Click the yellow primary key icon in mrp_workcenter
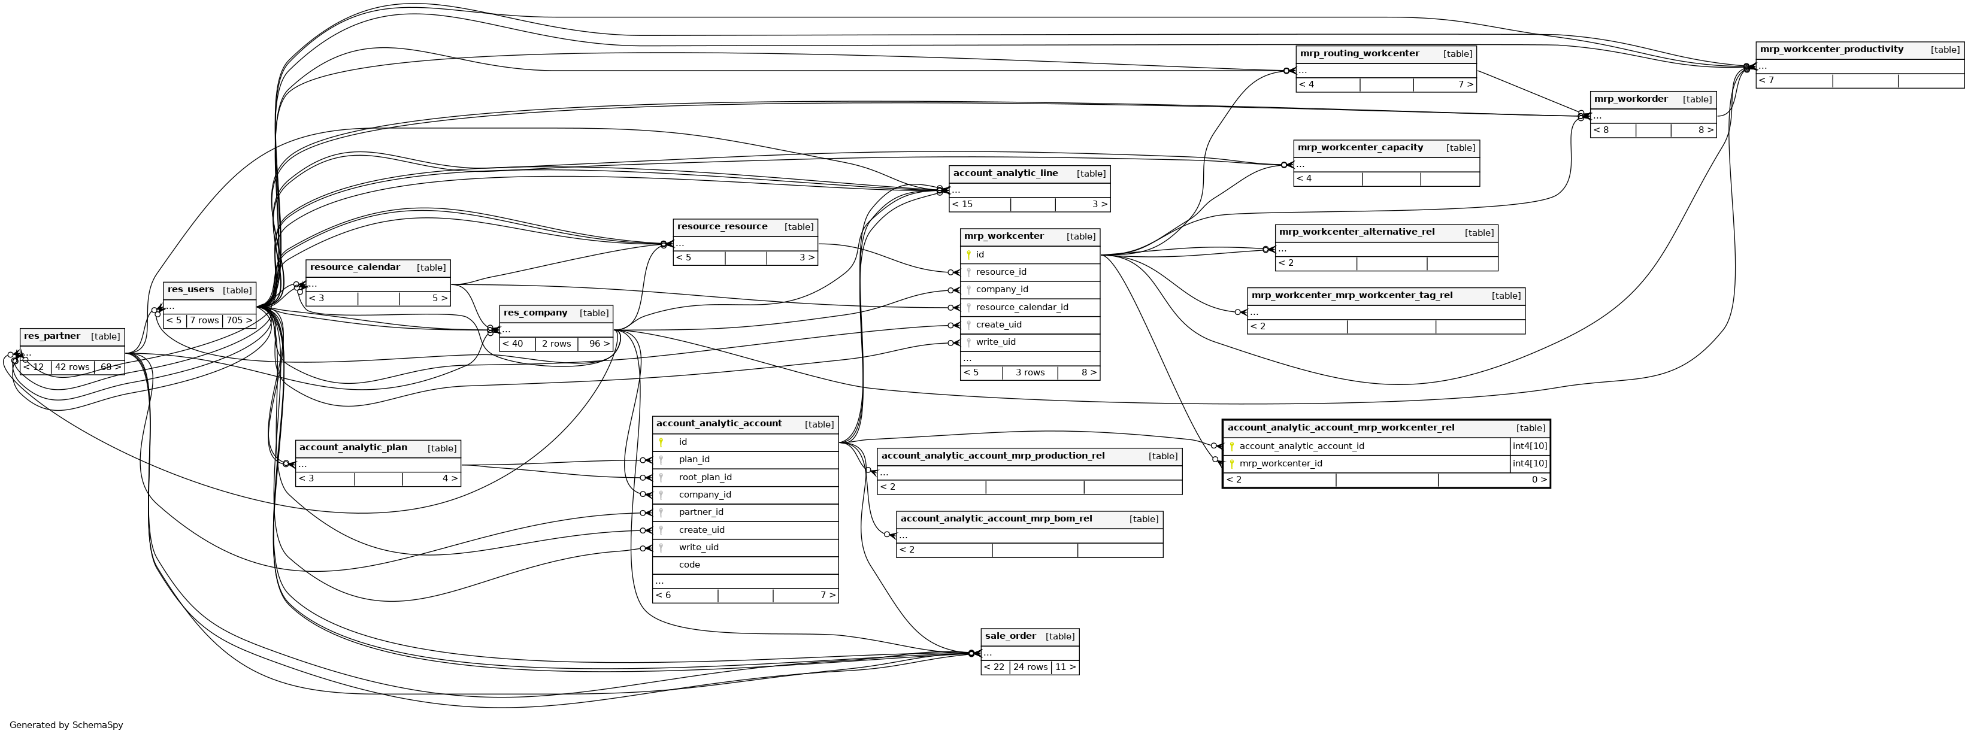 [968, 255]
